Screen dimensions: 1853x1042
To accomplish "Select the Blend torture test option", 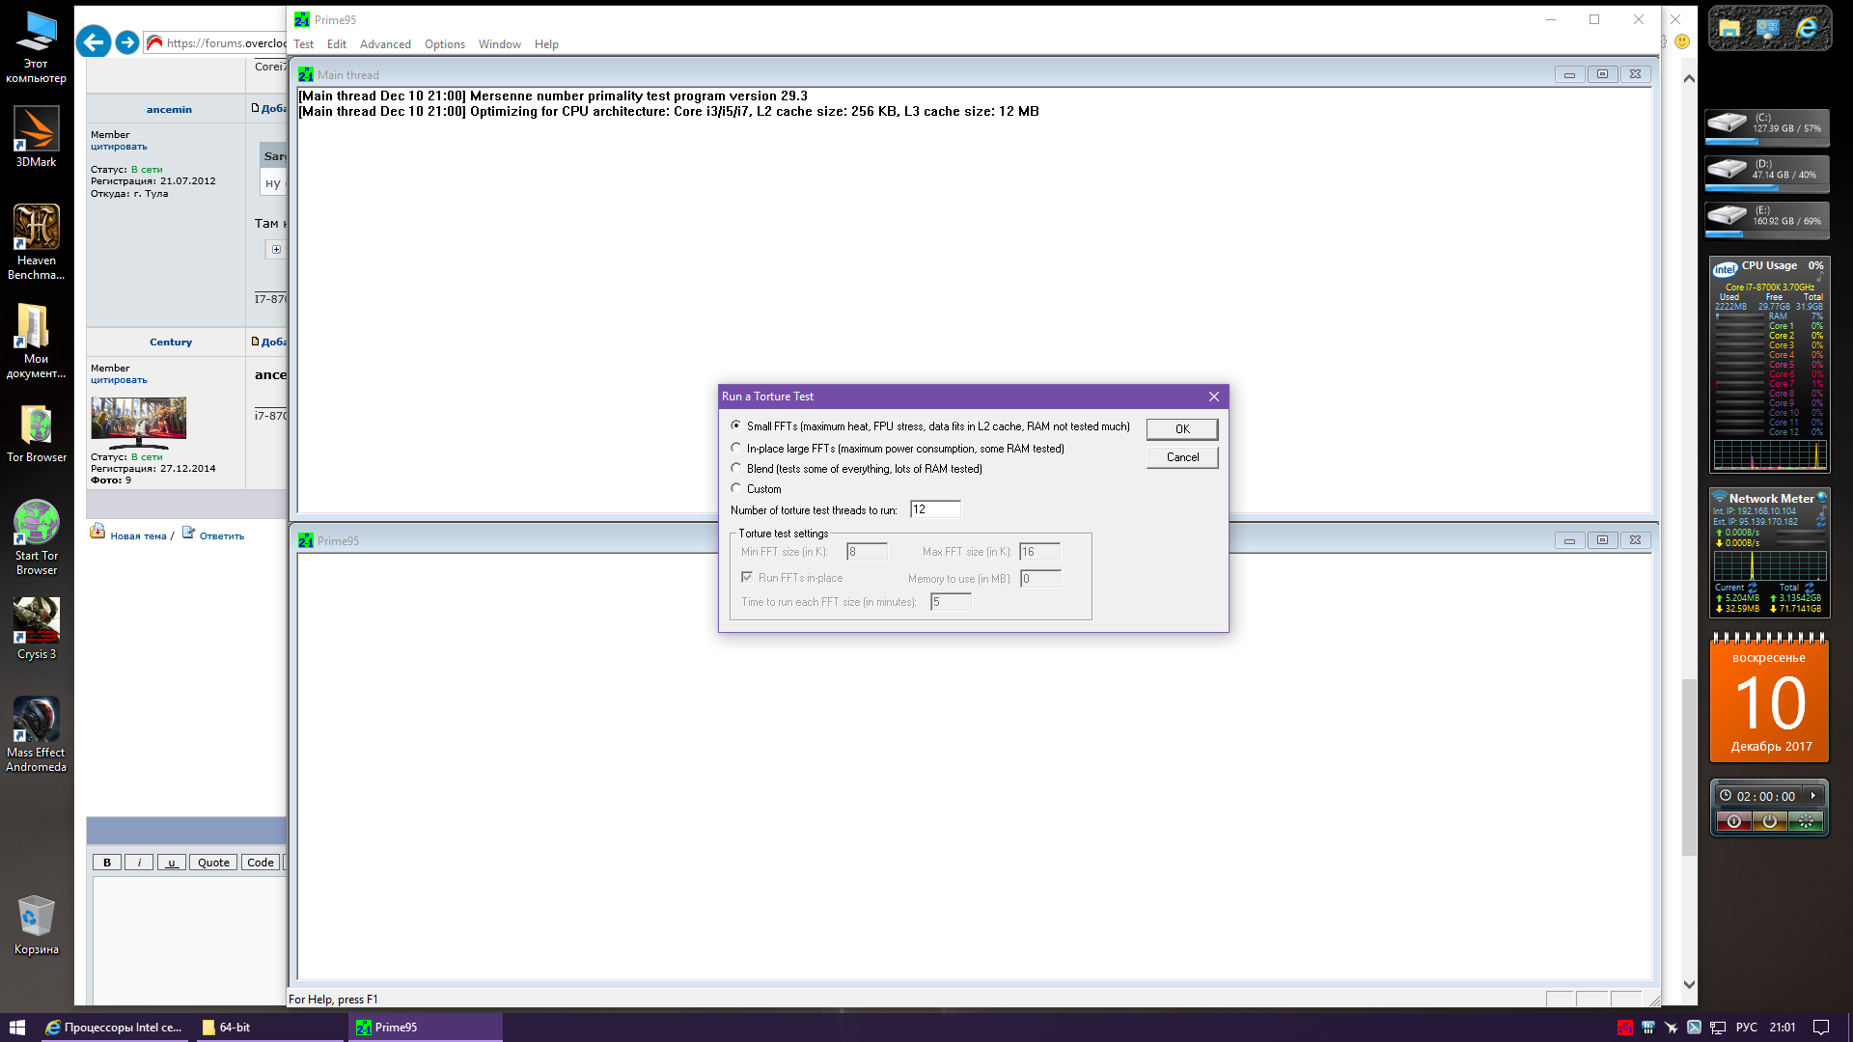I will coord(736,468).
